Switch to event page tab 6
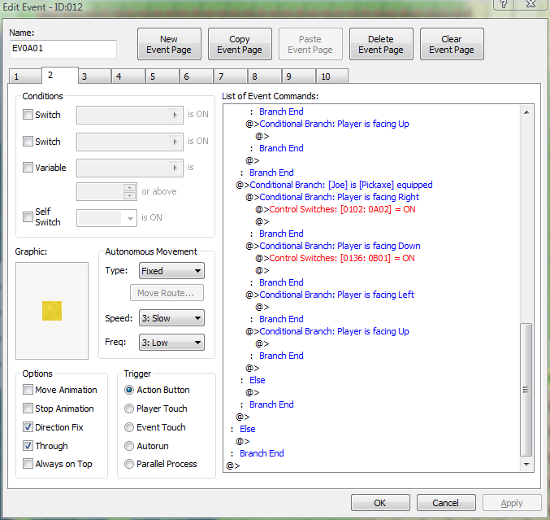The height and width of the screenshot is (520, 550). [197, 76]
